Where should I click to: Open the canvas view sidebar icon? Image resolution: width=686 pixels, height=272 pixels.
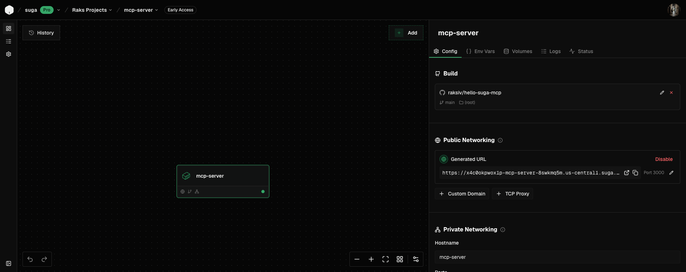tap(9, 28)
